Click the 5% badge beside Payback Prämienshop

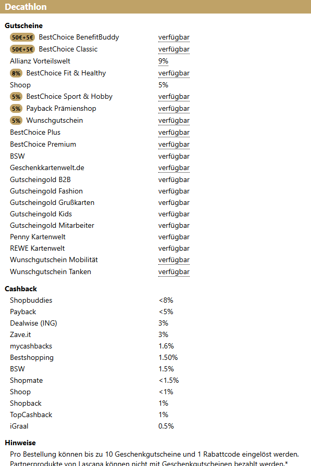coord(16,109)
